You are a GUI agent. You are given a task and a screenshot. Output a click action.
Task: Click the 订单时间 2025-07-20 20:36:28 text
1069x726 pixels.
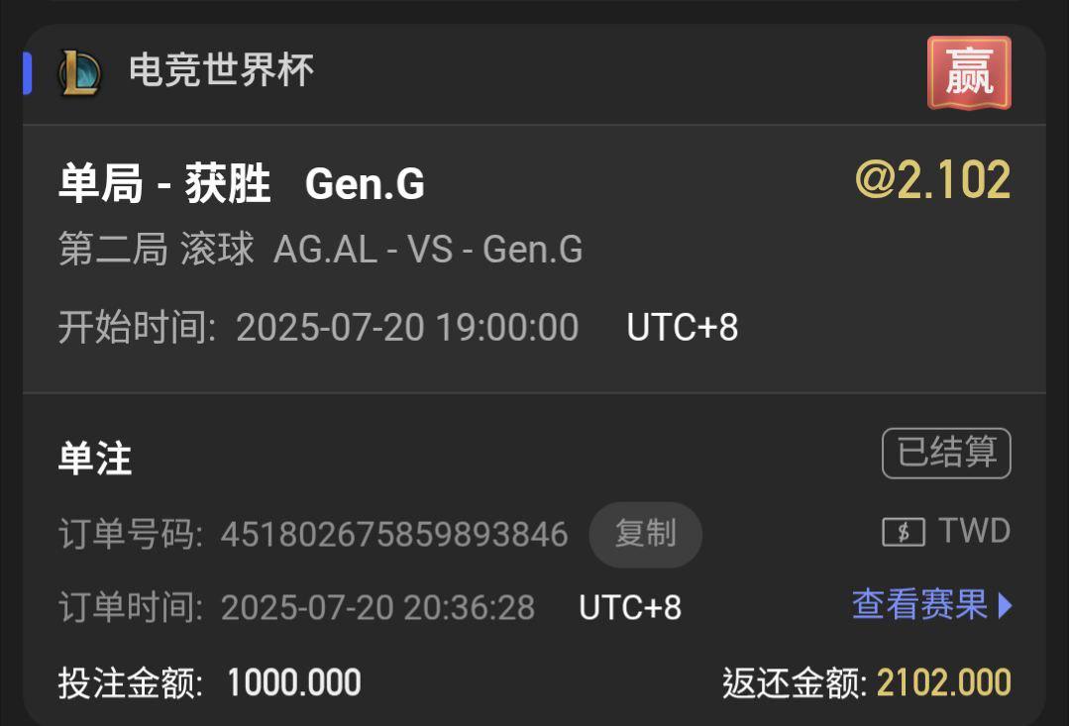tap(296, 607)
